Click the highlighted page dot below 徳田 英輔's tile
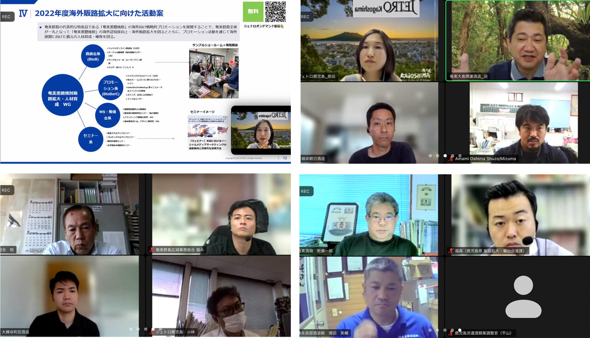590x338 pixels. pos(460,330)
